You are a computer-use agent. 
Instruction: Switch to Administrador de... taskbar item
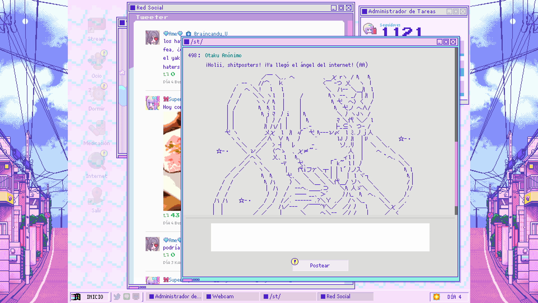click(x=175, y=297)
